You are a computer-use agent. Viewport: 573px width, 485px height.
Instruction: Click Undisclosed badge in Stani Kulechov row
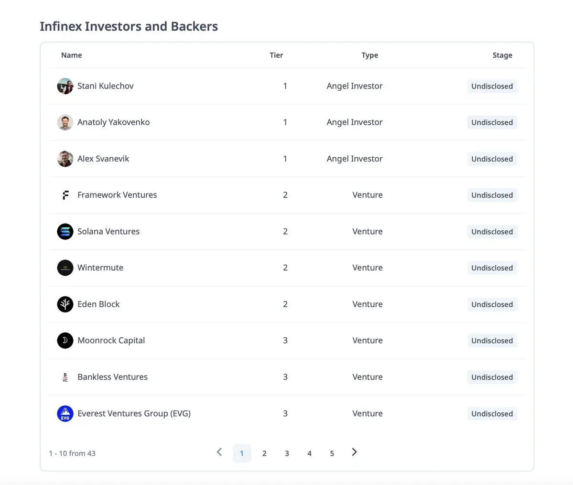point(492,86)
